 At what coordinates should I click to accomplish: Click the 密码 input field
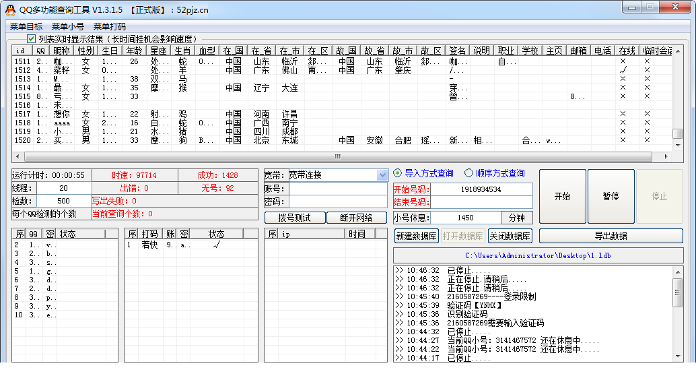coord(338,201)
